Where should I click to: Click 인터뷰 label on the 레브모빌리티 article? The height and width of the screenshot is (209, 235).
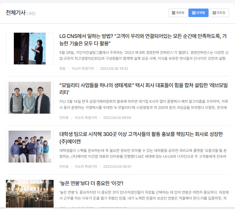coord(64,118)
